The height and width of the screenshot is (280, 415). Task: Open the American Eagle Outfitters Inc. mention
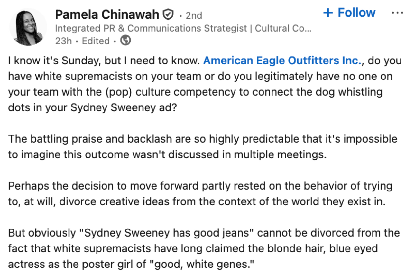click(283, 61)
